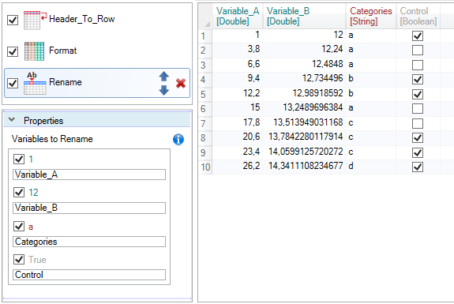Click the Rename step Ab icon
The height and width of the screenshot is (304, 454).
point(35,83)
